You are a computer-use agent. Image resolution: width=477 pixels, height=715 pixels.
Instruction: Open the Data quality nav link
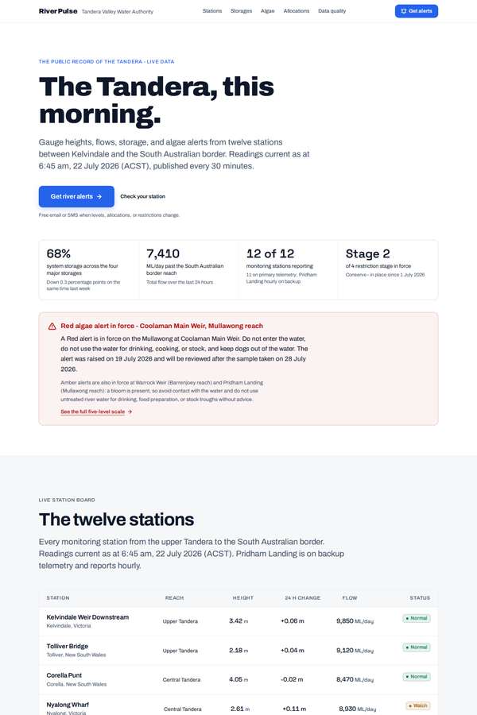click(x=332, y=11)
